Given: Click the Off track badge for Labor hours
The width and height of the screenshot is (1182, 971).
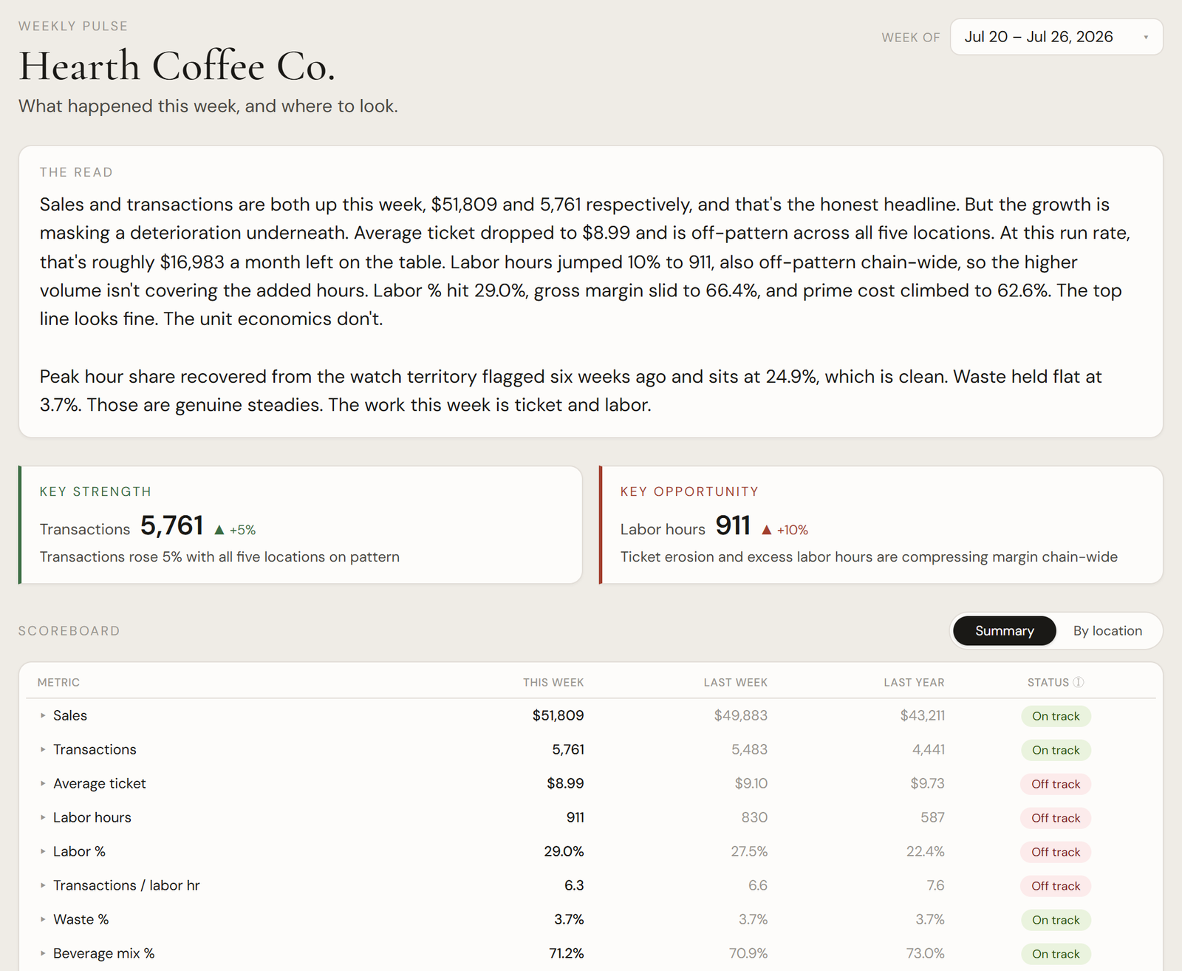Looking at the screenshot, I should (x=1056, y=818).
